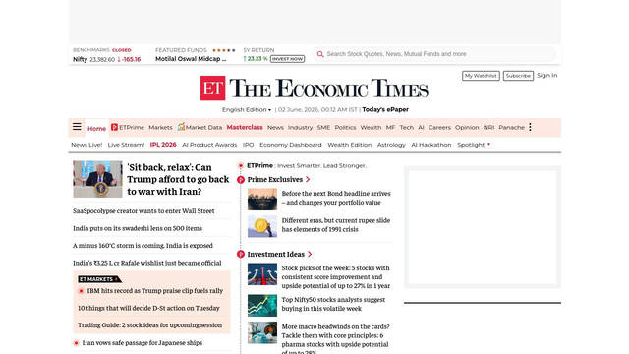The image size is (629, 354).
Task: Open the Industry menu
Action: coord(300,127)
